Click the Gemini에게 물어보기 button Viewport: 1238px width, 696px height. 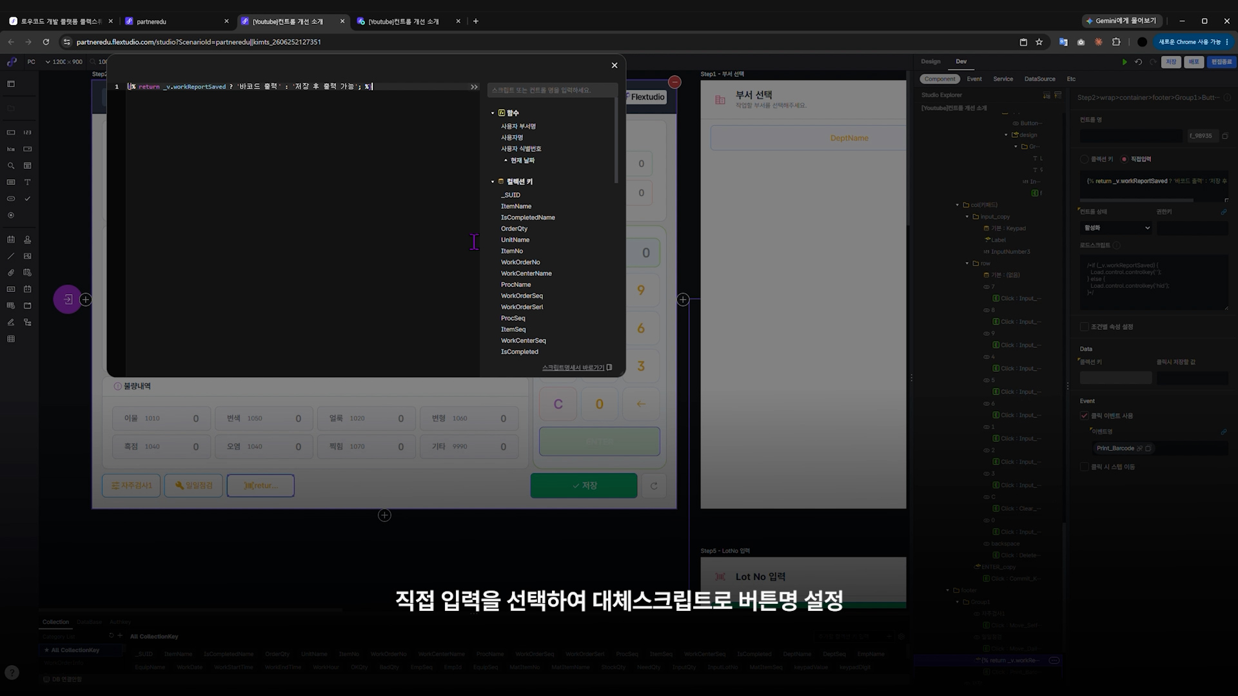click(x=1123, y=21)
